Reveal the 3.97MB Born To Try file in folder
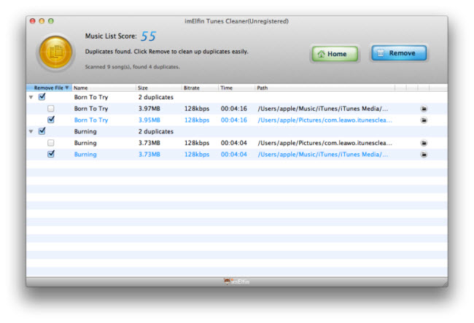 pyautogui.click(x=424, y=109)
